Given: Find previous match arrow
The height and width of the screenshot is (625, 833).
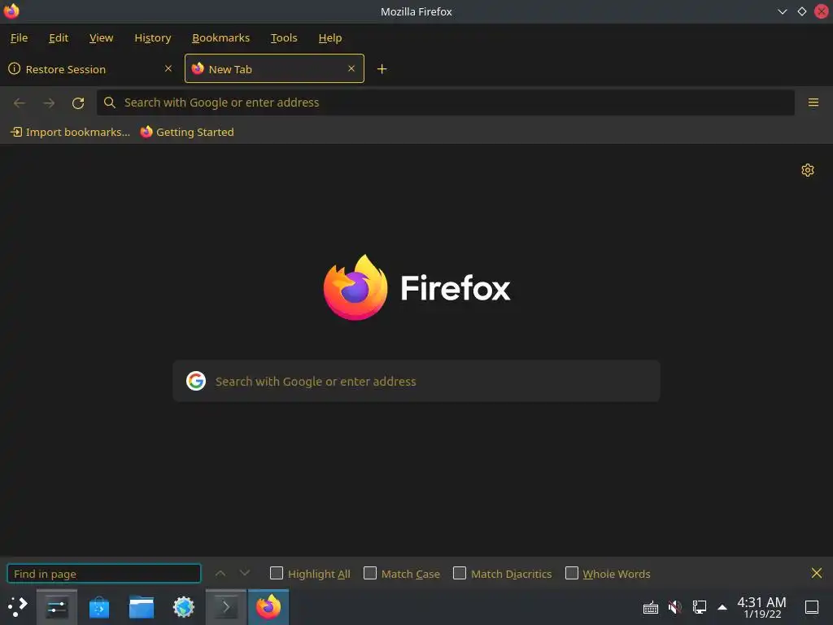Looking at the screenshot, I should point(220,574).
